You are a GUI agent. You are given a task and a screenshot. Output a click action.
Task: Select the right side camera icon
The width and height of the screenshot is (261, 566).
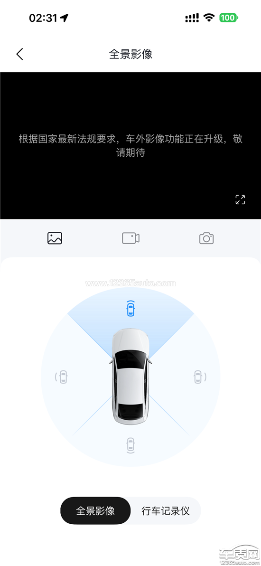(199, 377)
